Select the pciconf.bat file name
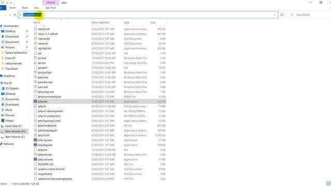 click(45, 72)
